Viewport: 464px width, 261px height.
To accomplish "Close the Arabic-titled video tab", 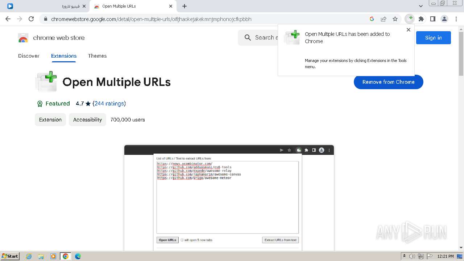I will [x=84, y=6].
